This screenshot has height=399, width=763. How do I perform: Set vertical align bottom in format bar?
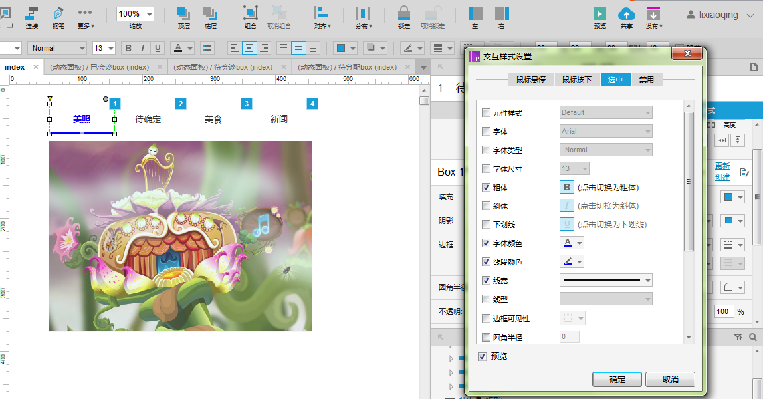[314, 48]
